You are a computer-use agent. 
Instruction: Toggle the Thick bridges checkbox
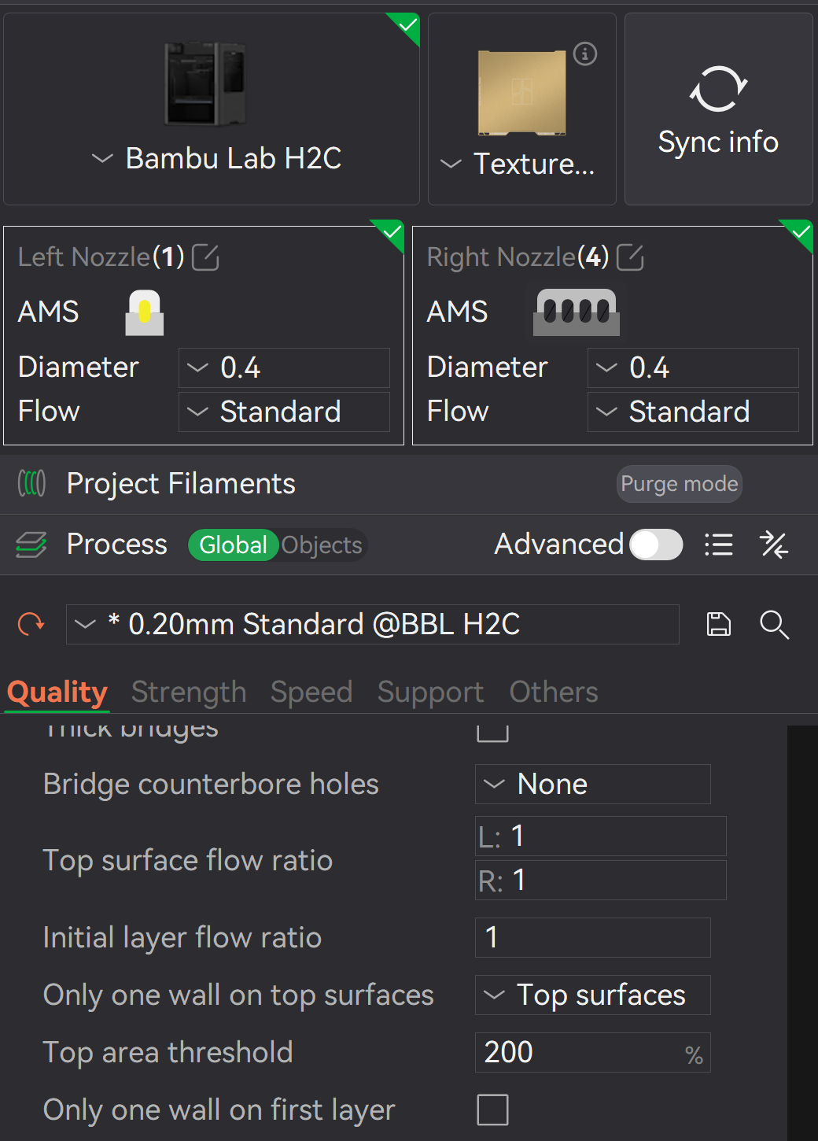point(493,732)
